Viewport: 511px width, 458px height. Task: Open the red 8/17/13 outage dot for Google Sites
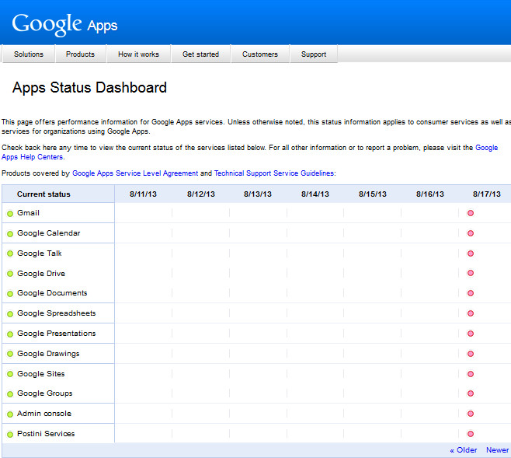point(471,374)
